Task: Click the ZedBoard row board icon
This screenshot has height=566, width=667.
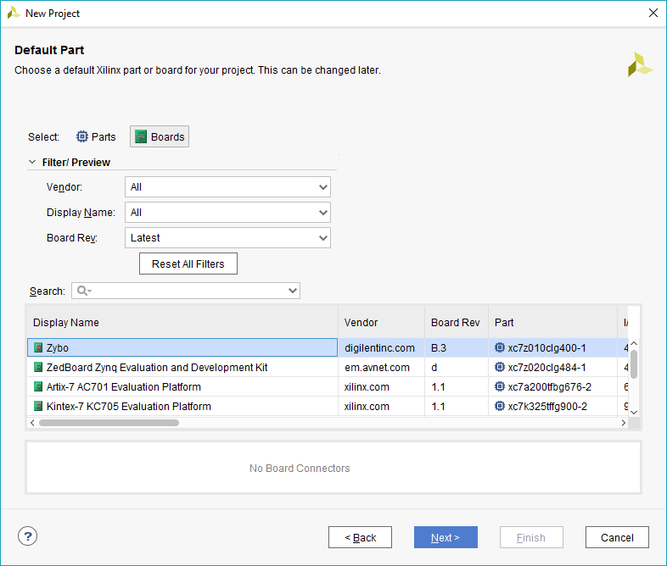Action: (38, 368)
